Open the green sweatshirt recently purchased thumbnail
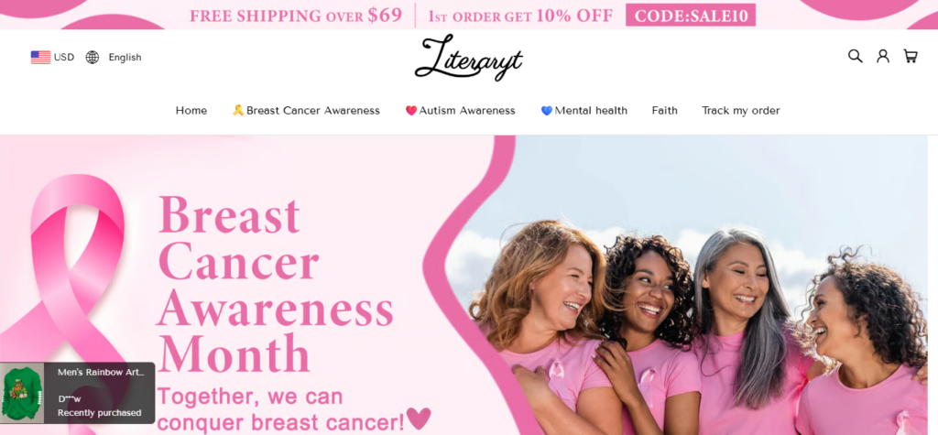This screenshot has height=435, width=938. (x=22, y=393)
